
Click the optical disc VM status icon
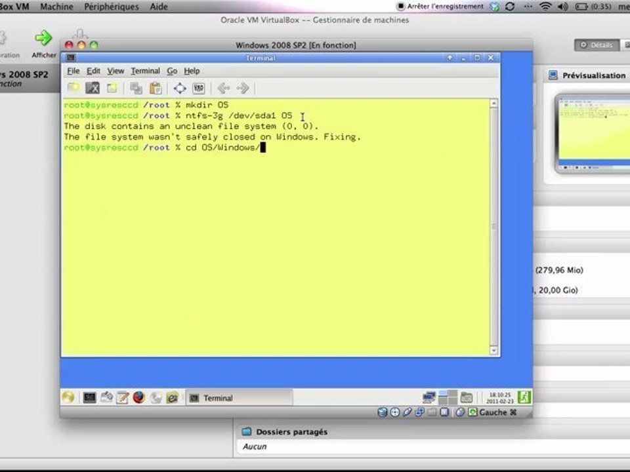pyautogui.click(x=395, y=412)
